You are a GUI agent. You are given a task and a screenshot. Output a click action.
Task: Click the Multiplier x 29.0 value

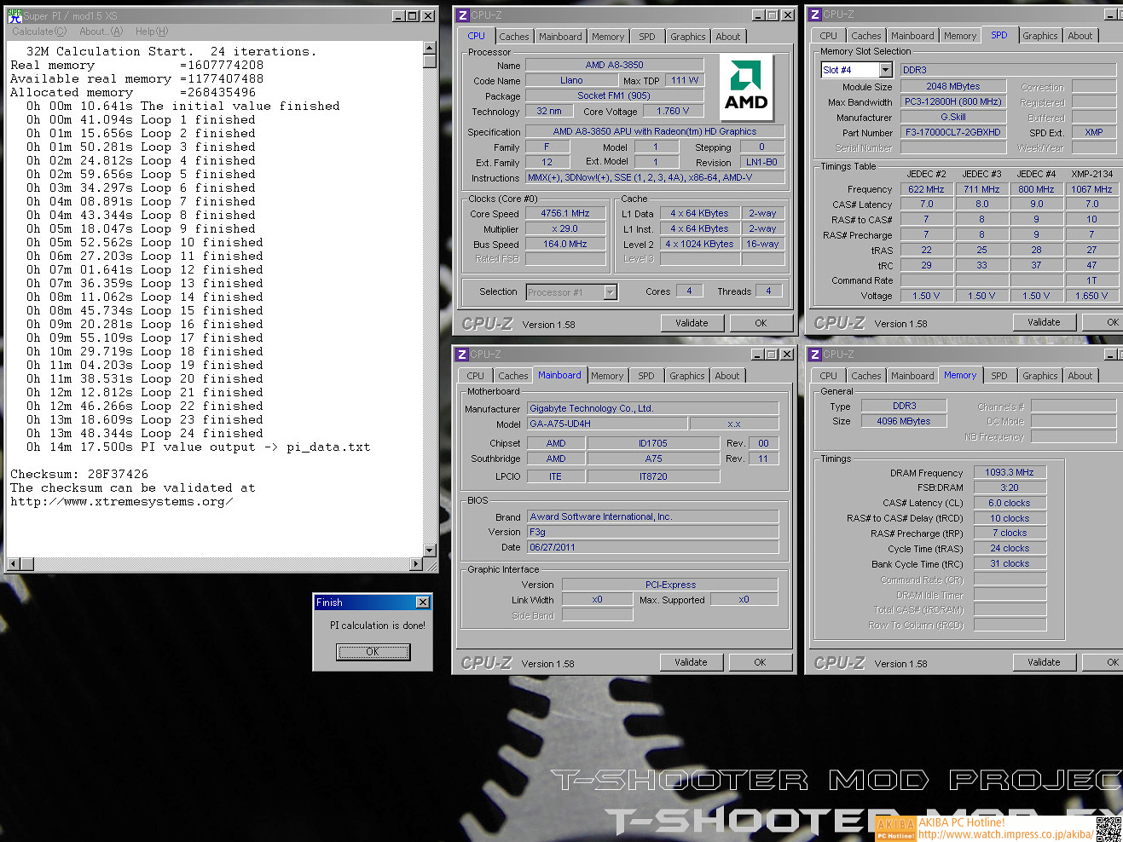pyautogui.click(x=565, y=229)
